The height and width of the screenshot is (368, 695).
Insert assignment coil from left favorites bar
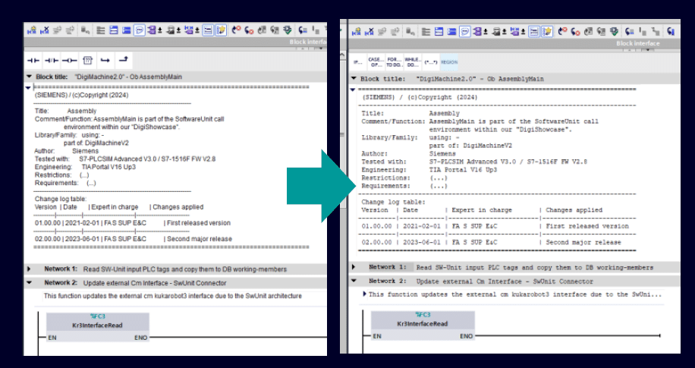pos(69,59)
